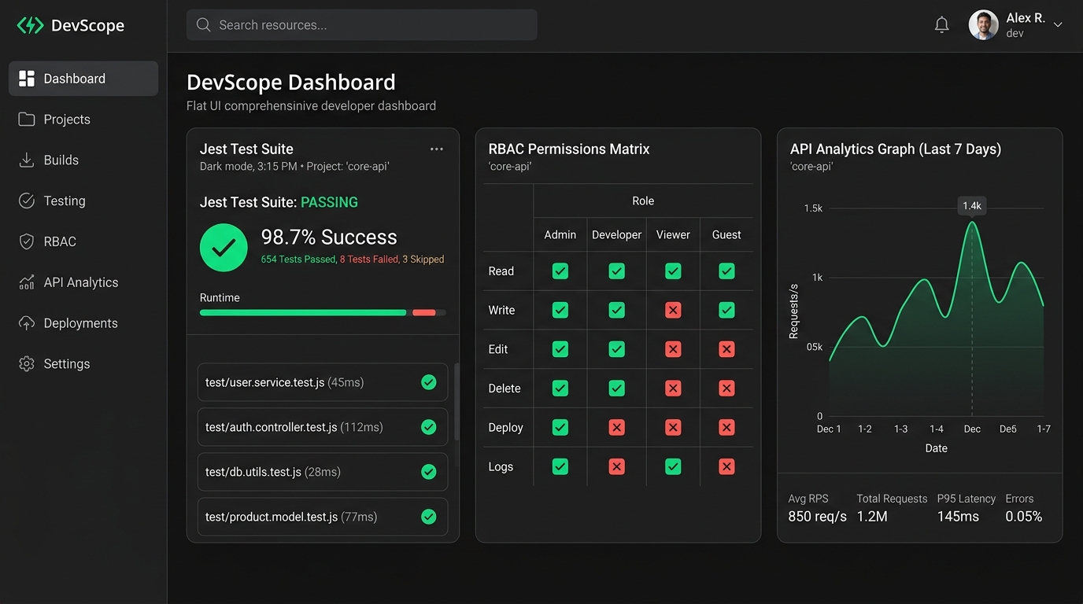
Task: Go to Projects in the sidebar
Action: [x=83, y=120]
